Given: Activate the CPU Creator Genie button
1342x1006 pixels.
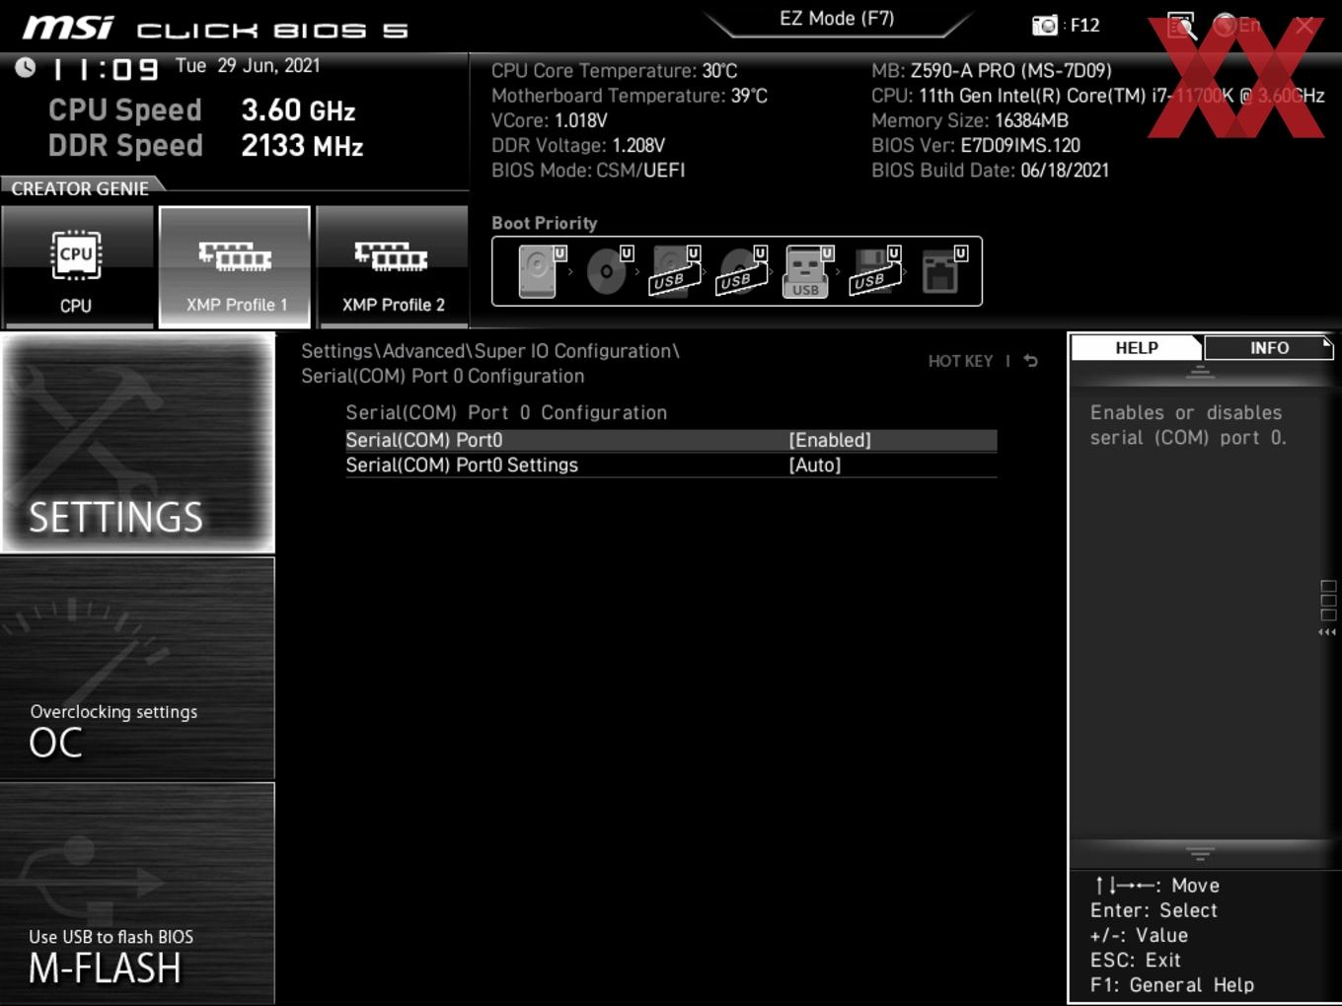Looking at the screenshot, I should tap(77, 266).
